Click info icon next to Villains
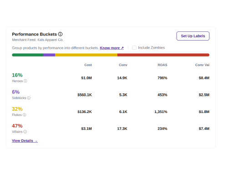Viewport: 233px width, 175px height. [25, 132]
